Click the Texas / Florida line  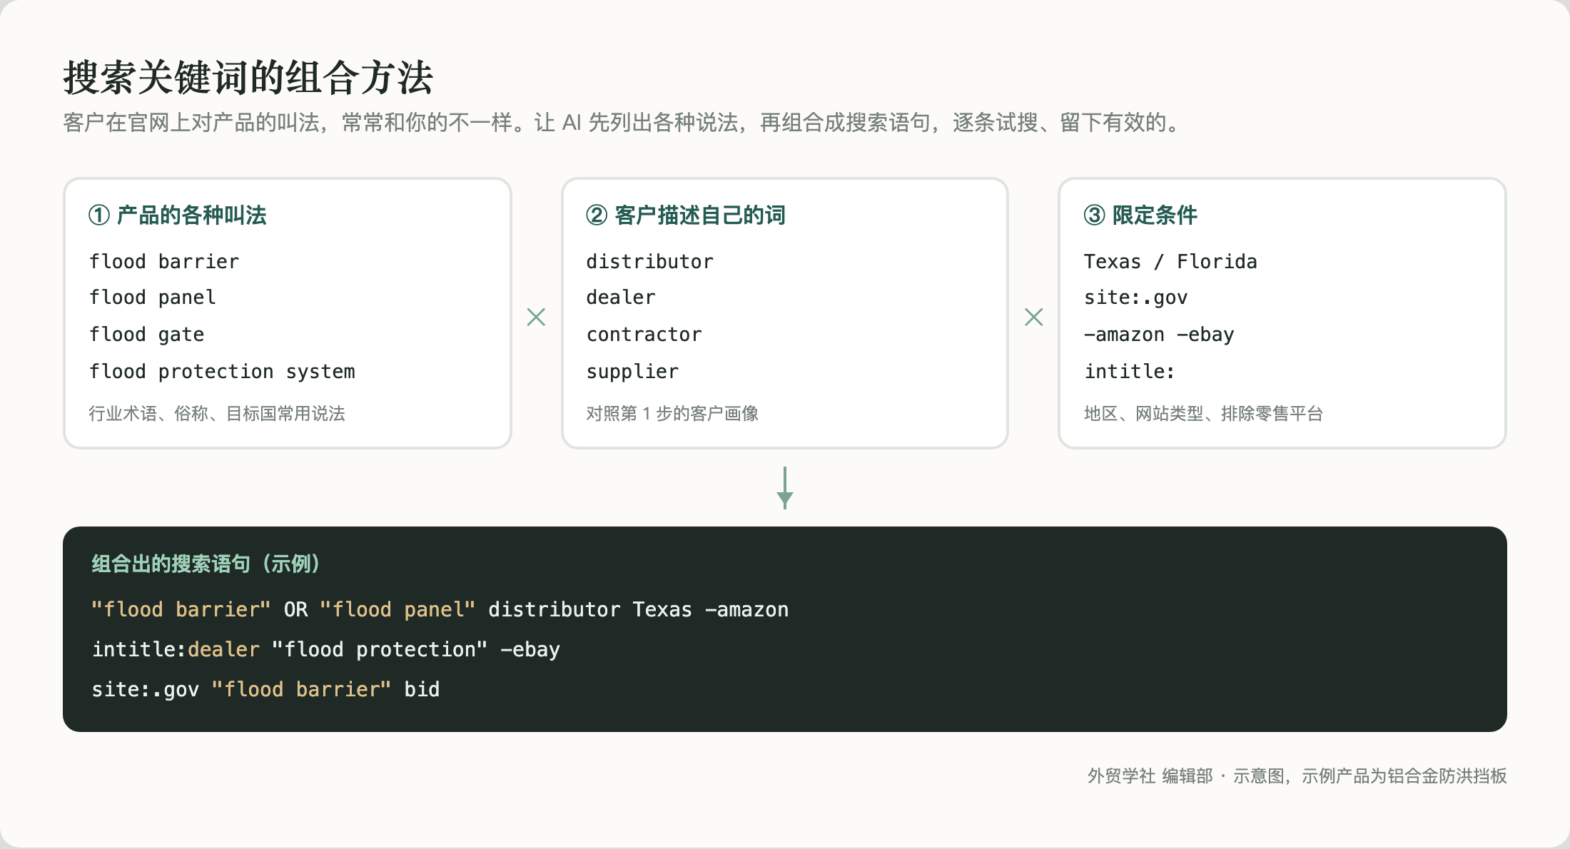click(1170, 261)
